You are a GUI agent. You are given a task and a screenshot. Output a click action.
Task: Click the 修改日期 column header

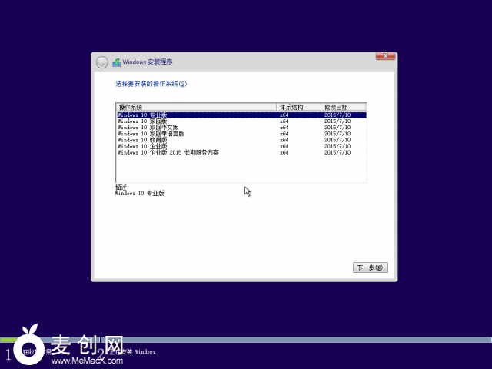pyautogui.click(x=336, y=107)
